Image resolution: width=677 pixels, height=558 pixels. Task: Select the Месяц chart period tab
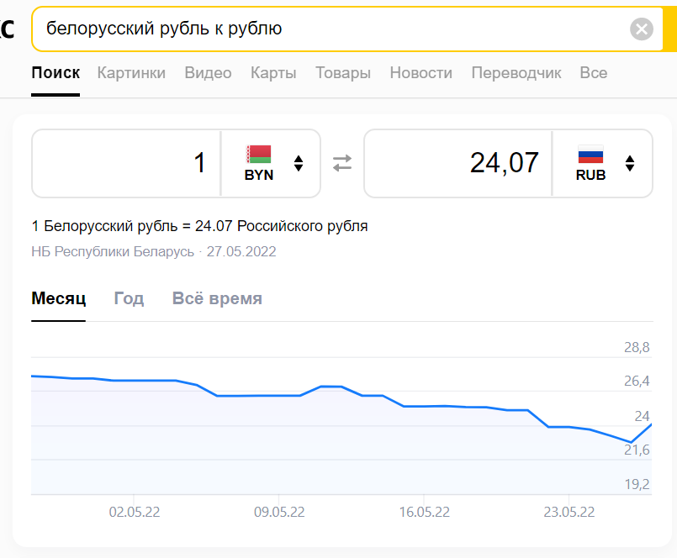point(58,298)
